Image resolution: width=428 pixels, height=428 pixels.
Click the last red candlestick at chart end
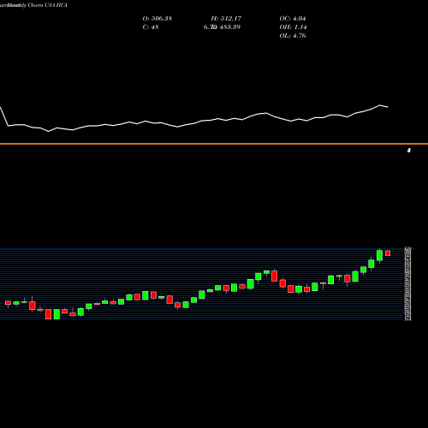coord(388,253)
